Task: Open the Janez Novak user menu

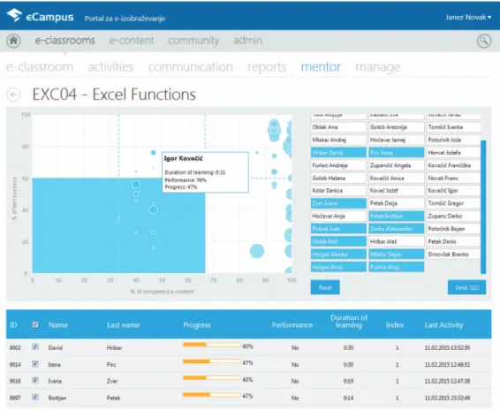Action: (x=468, y=17)
